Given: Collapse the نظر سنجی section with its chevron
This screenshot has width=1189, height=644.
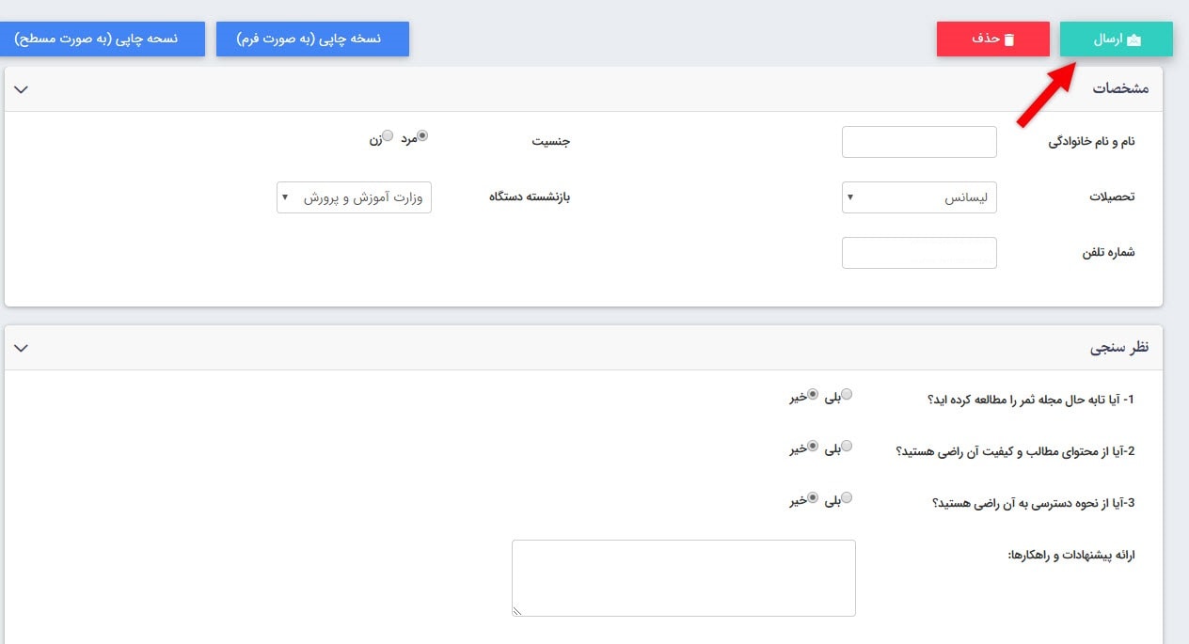Looking at the screenshot, I should tap(21, 347).
